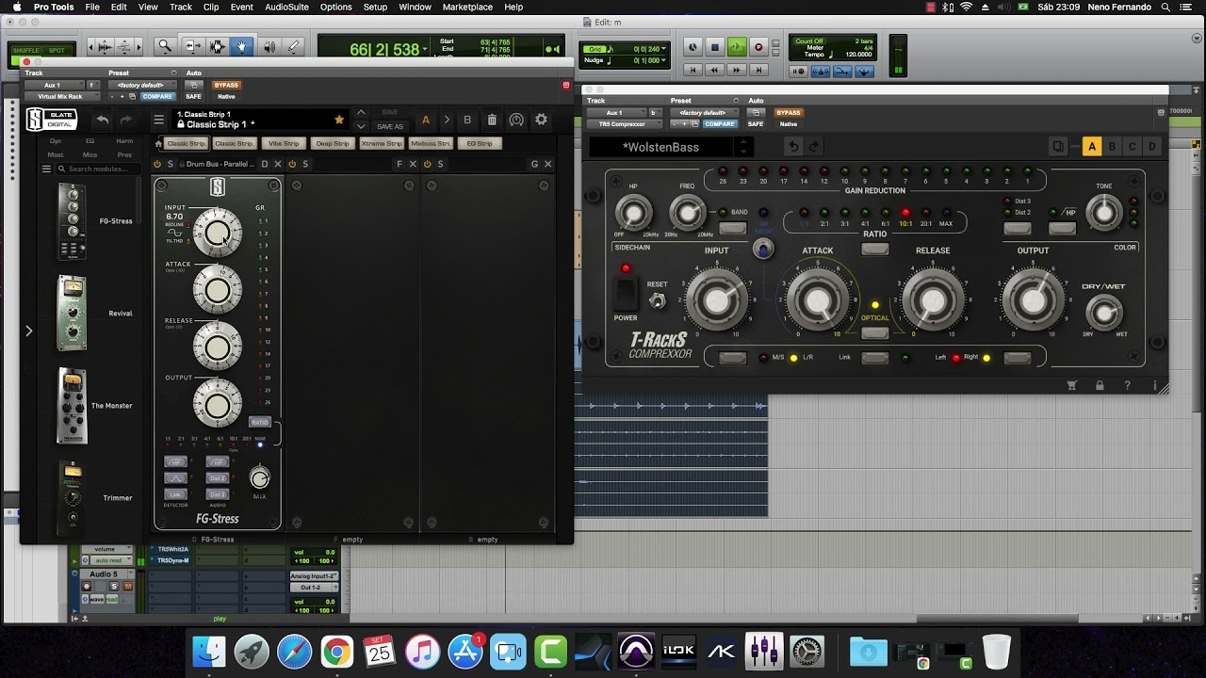Toggle the Comprexxor Link button
Image resolution: width=1206 pixels, height=678 pixels.
pos(874,358)
